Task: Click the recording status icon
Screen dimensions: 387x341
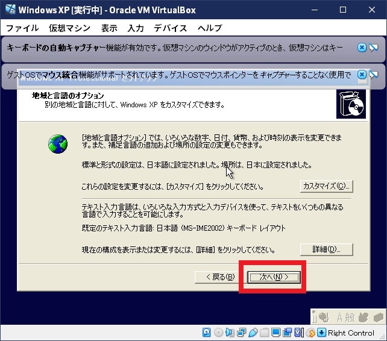Action: (287, 333)
